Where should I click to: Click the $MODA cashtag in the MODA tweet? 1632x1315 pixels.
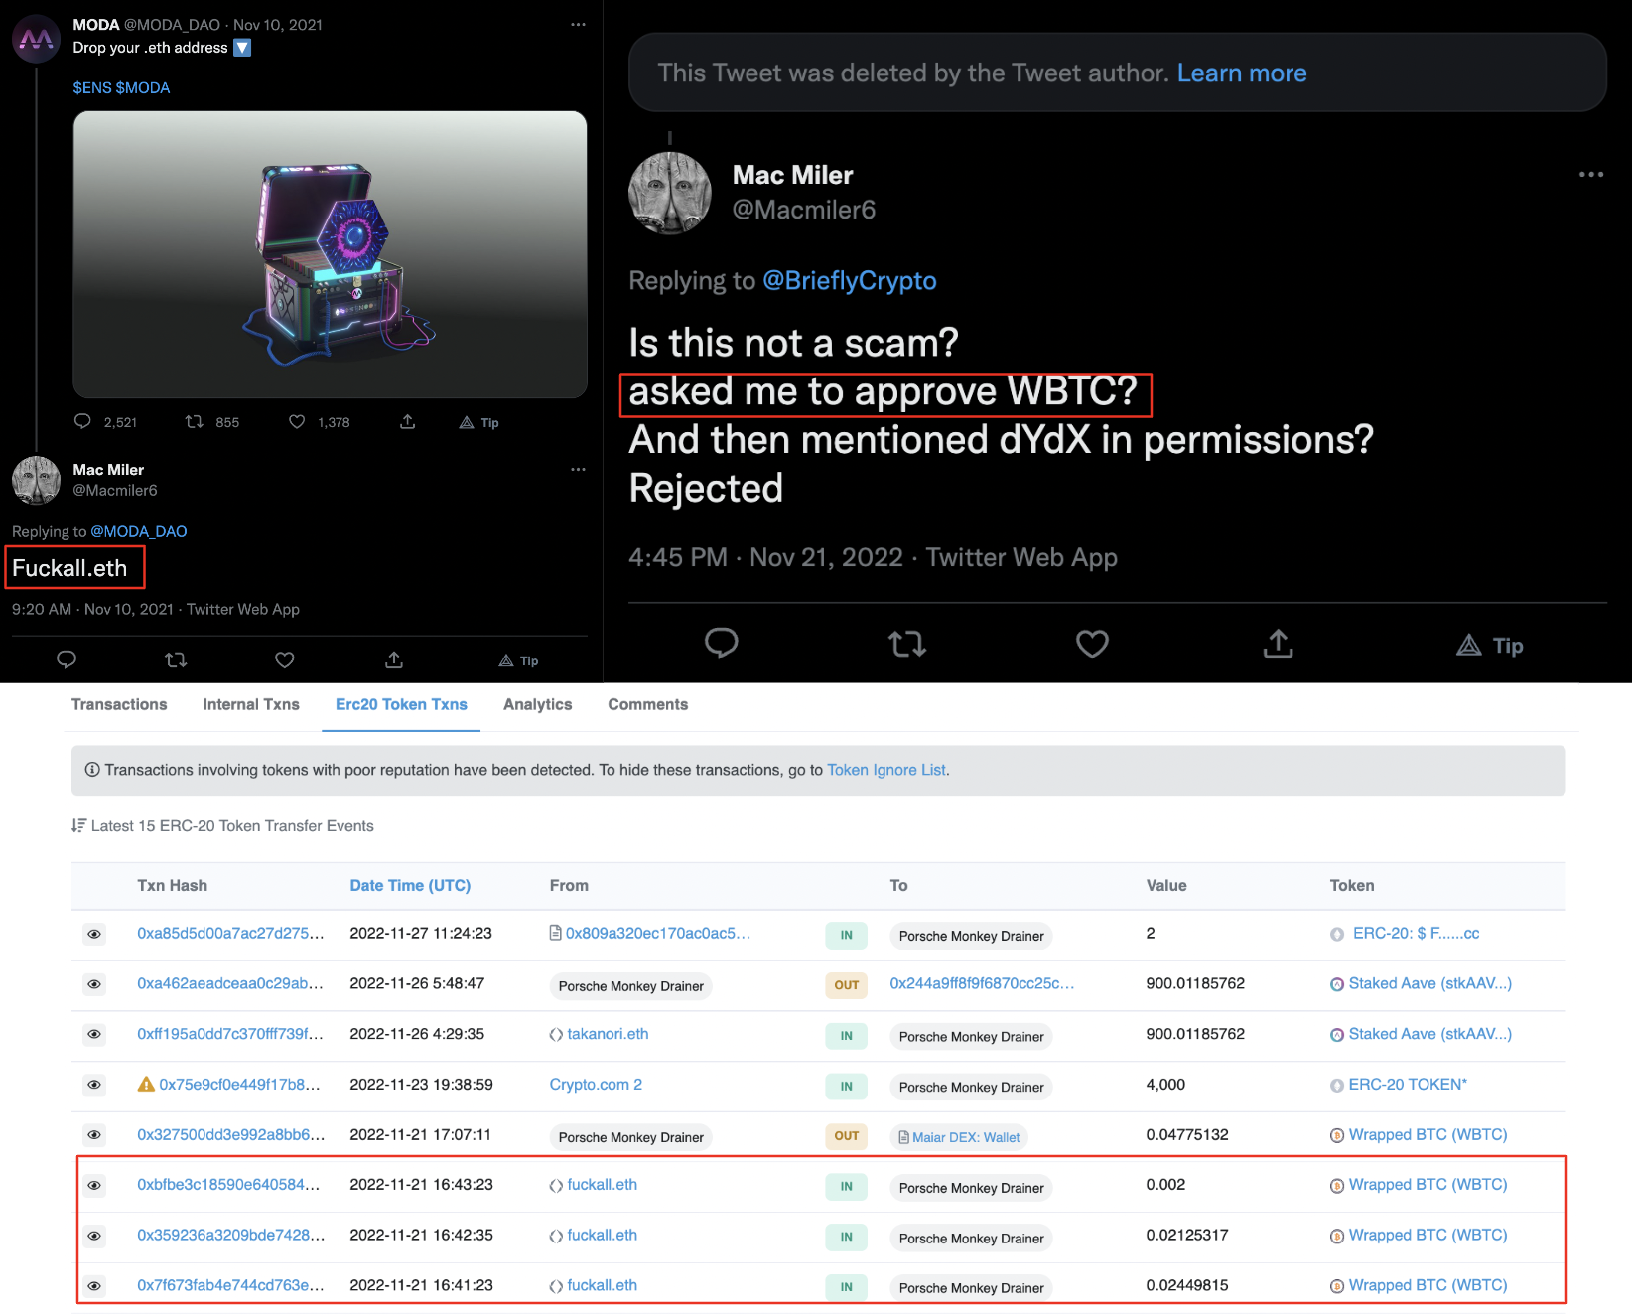[143, 87]
